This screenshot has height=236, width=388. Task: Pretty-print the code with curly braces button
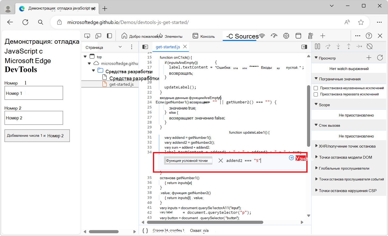click(x=145, y=231)
